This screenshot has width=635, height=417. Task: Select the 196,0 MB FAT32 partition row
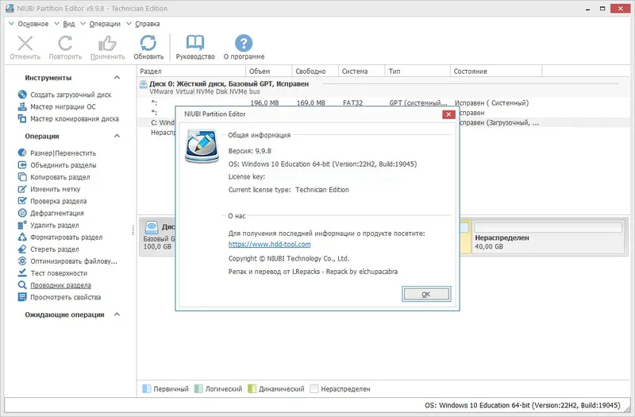[383, 103]
